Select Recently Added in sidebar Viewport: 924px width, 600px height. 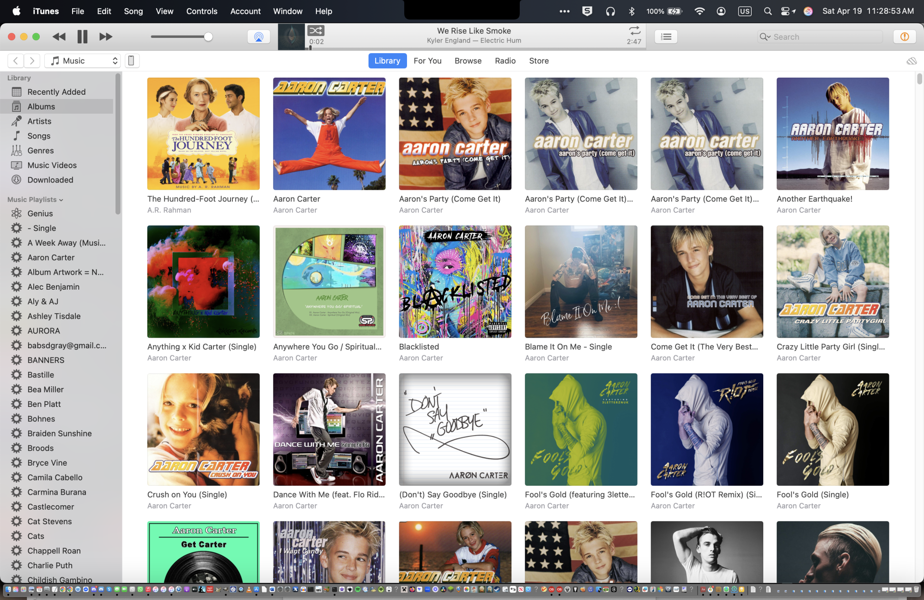pos(56,92)
